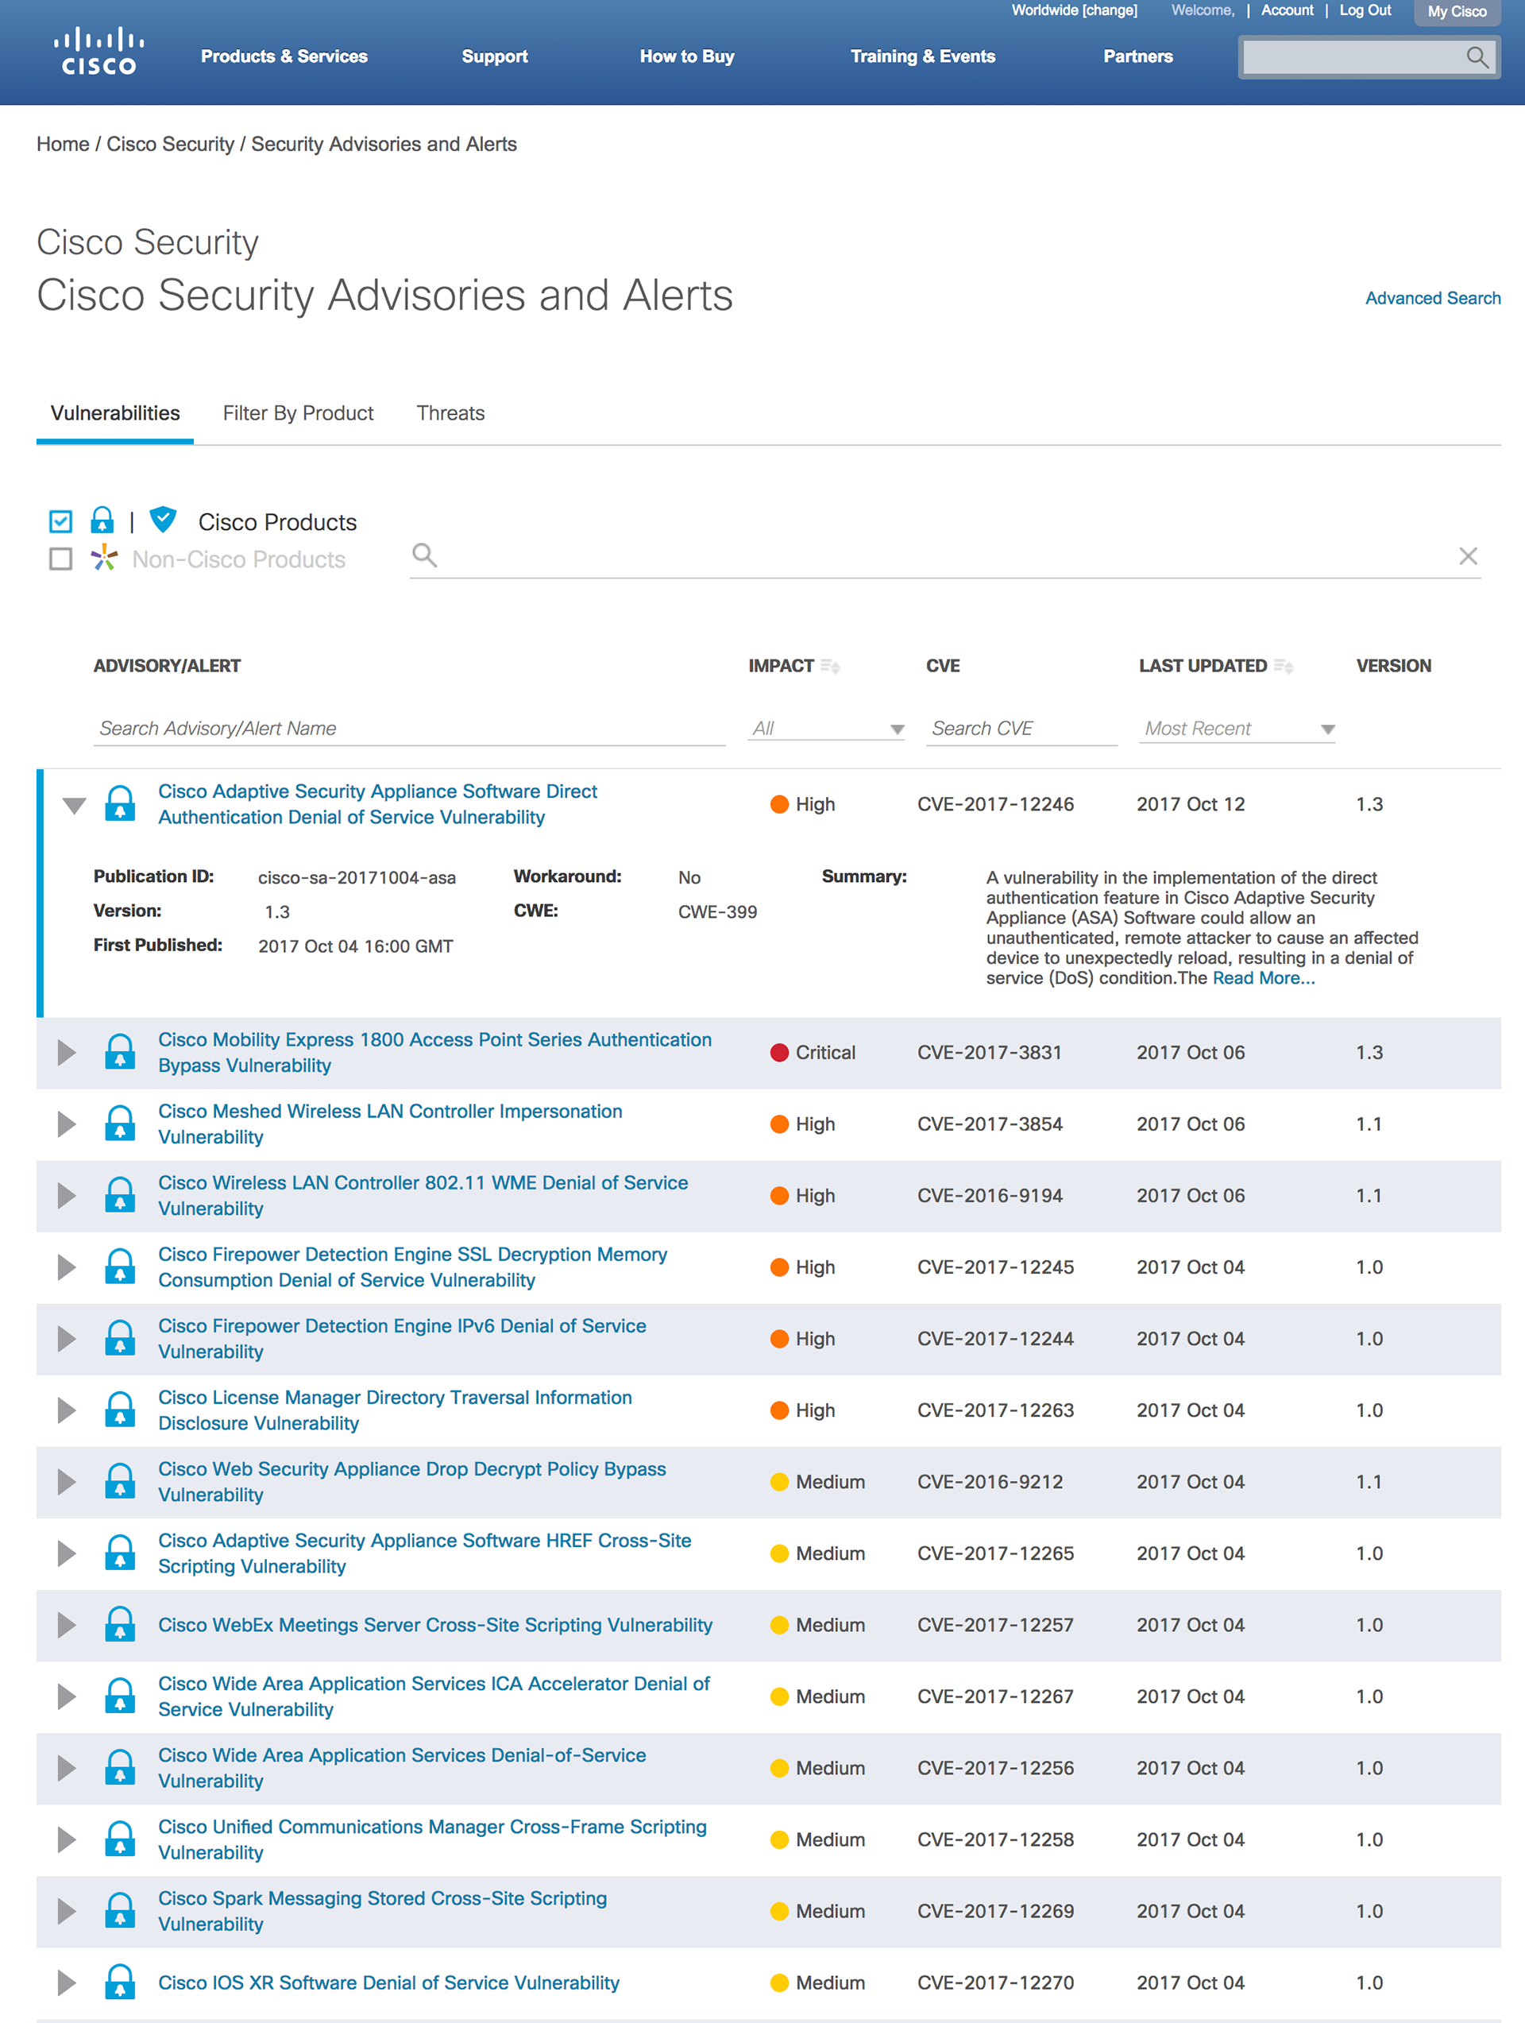Click lock icon for WAAS ICA Accelerator advisory
The width and height of the screenshot is (1525, 2023).
tap(120, 1696)
